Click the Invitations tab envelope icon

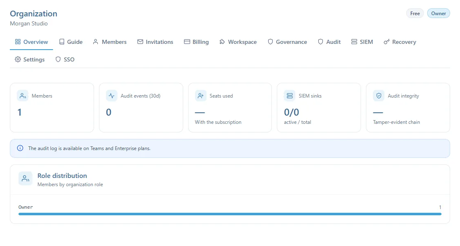point(140,41)
